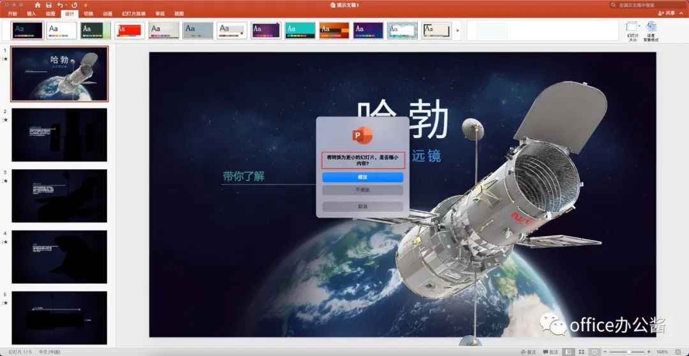
Task: Click the zoom in plus button
Action: point(650,352)
